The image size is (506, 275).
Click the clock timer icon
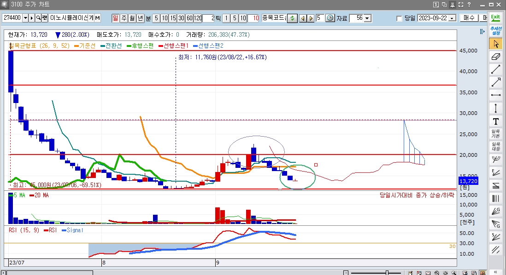(330, 18)
